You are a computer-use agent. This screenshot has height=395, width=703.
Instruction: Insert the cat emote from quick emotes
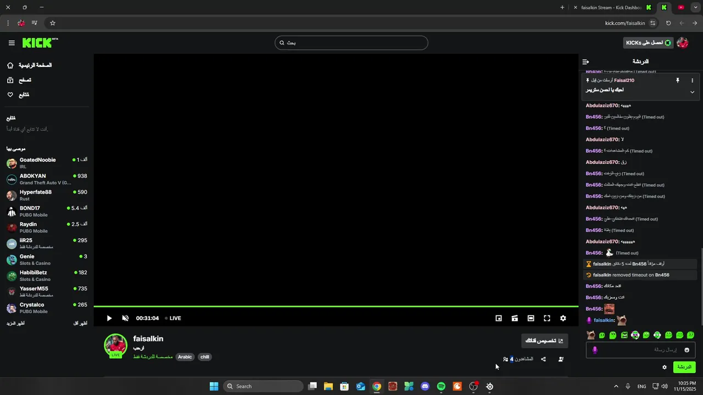click(x=591, y=335)
